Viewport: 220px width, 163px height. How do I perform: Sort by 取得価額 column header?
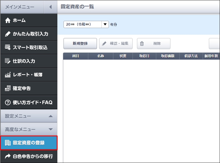click(168, 56)
